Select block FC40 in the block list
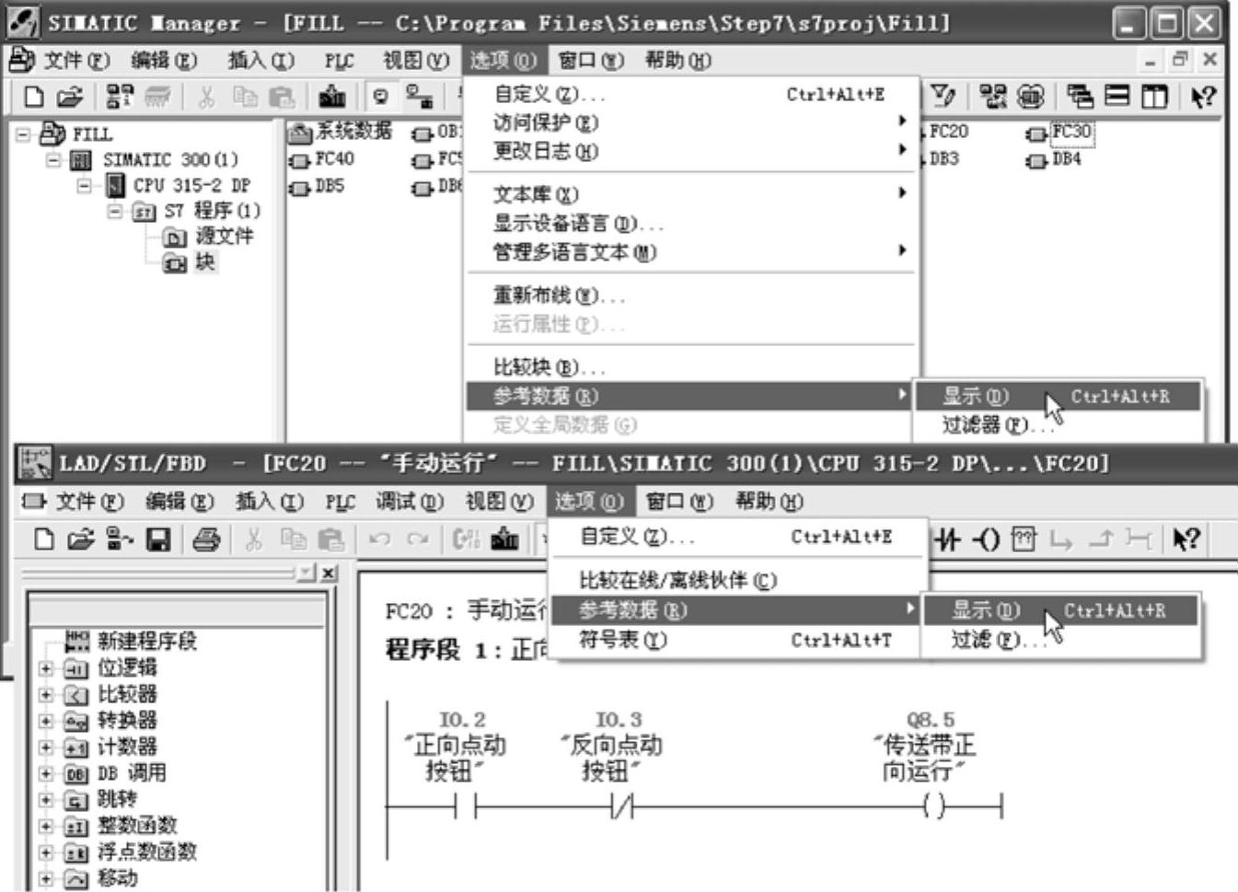 pos(323,159)
